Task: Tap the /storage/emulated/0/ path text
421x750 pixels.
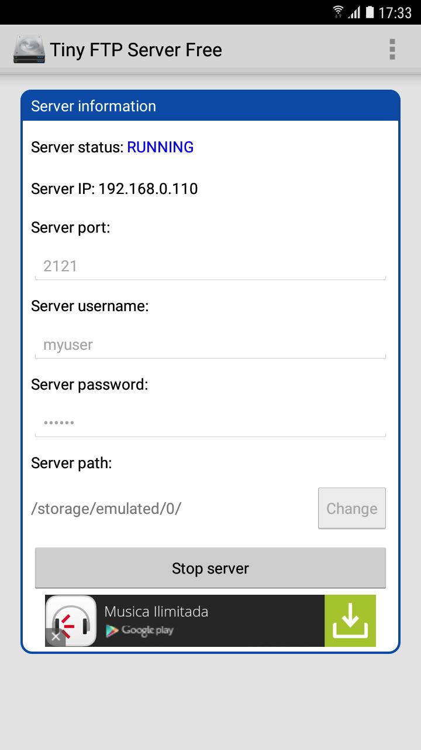Action: coord(106,509)
